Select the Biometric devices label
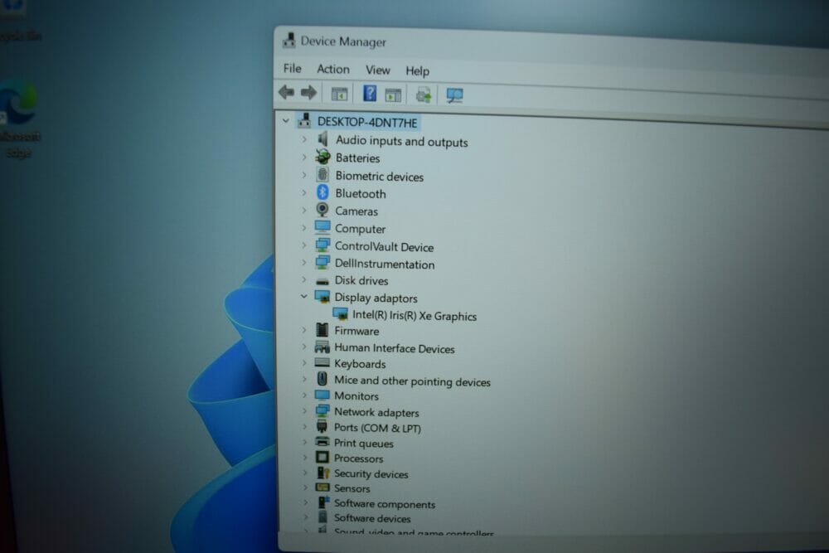 click(x=380, y=176)
